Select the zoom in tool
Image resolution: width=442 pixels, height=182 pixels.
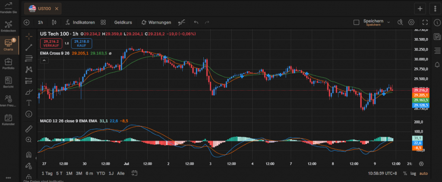click(29, 139)
